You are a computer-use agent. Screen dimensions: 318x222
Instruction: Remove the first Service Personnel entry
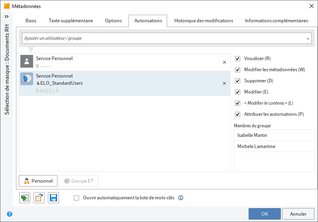(x=224, y=62)
